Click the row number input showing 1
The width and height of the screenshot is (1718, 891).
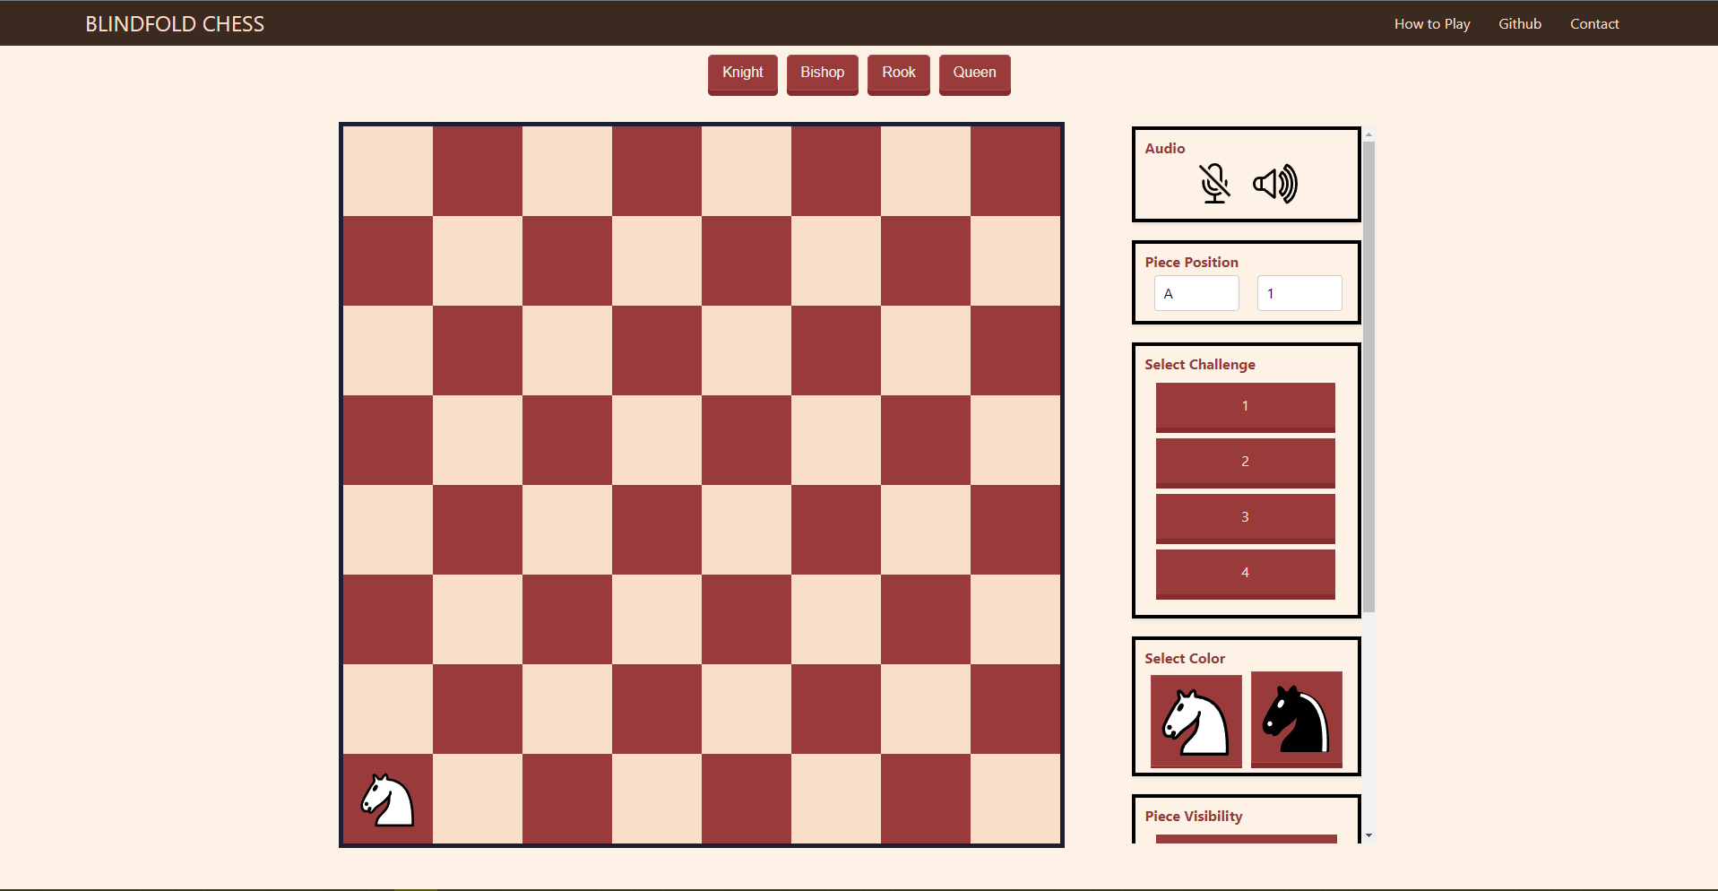[x=1299, y=293]
